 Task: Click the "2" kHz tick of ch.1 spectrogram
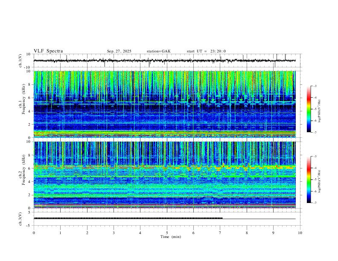point(29,125)
